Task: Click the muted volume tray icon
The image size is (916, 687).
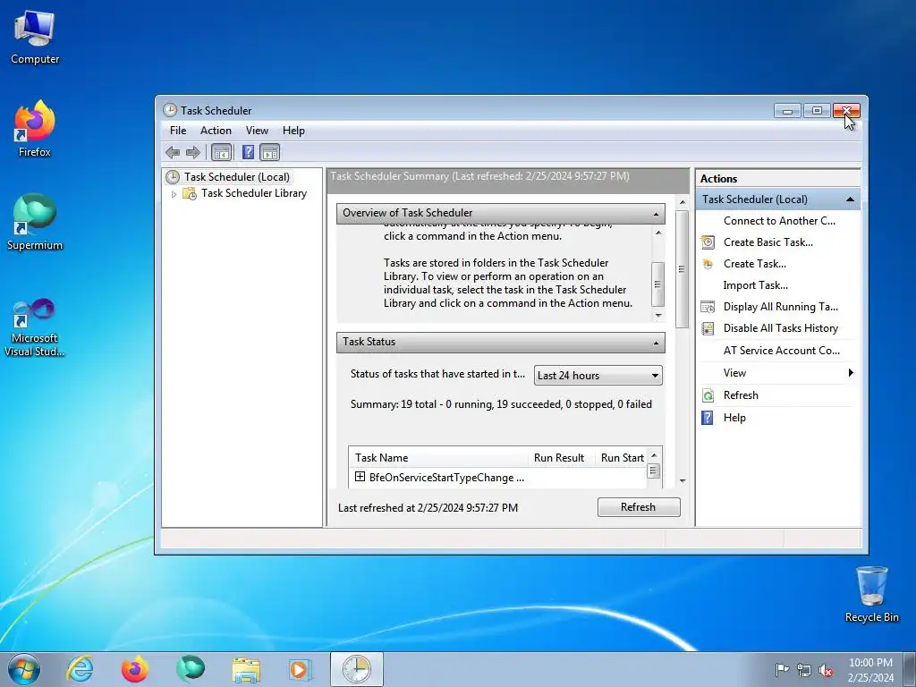Action: 826,670
